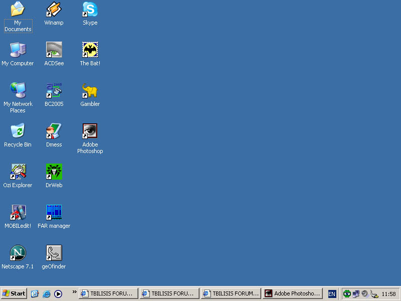Click the Safely Remove Hardware tray icon
This screenshot has width=401, height=301.
[374, 293]
